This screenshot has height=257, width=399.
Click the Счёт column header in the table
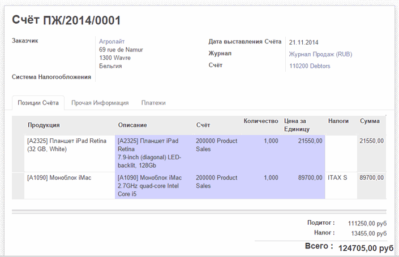click(203, 125)
